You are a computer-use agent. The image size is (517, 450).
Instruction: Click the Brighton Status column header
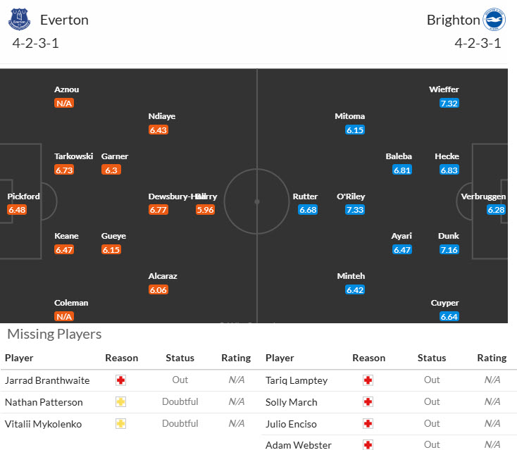click(432, 358)
